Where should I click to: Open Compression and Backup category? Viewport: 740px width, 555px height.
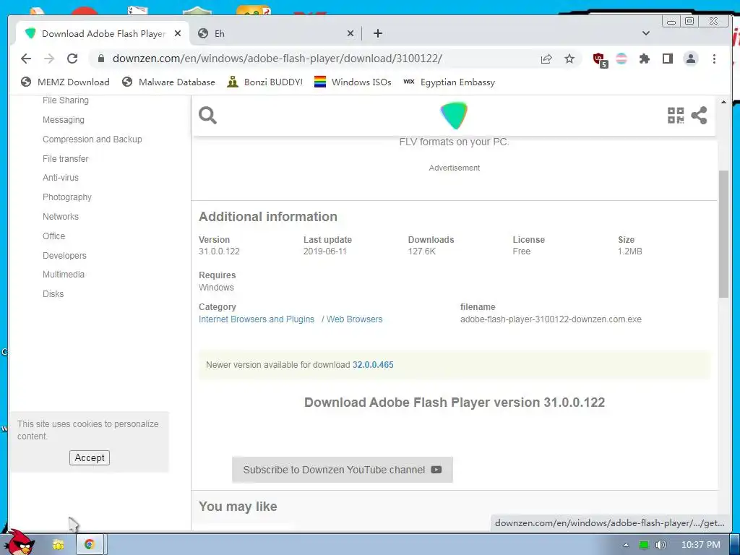(92, 139)
